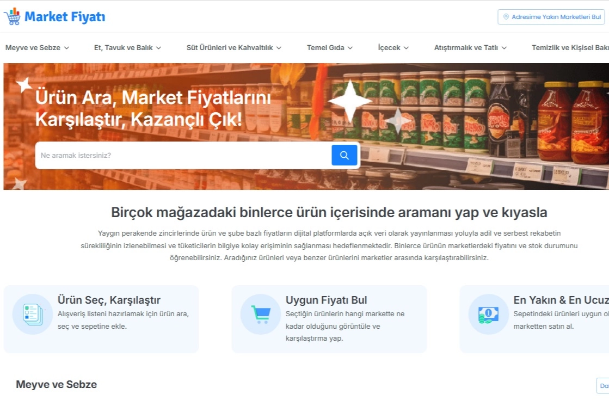Expand the Süt Ürünleri ve Kahvaltılık chevron

tap(279, 48)
